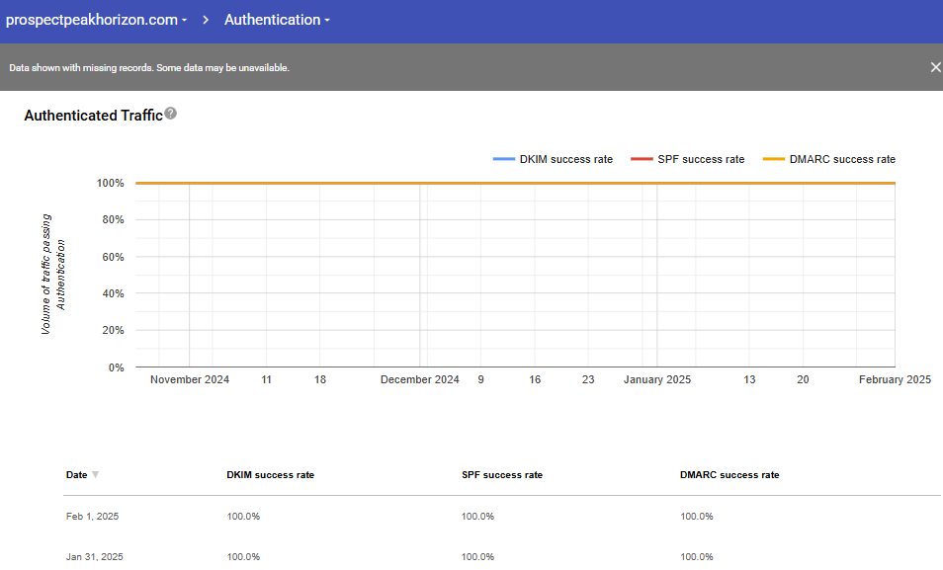Image resolution: width=943 pixels, height=570 pixels.
Task: Click the December 2024 axis label
Action: (x=419, y=379)
